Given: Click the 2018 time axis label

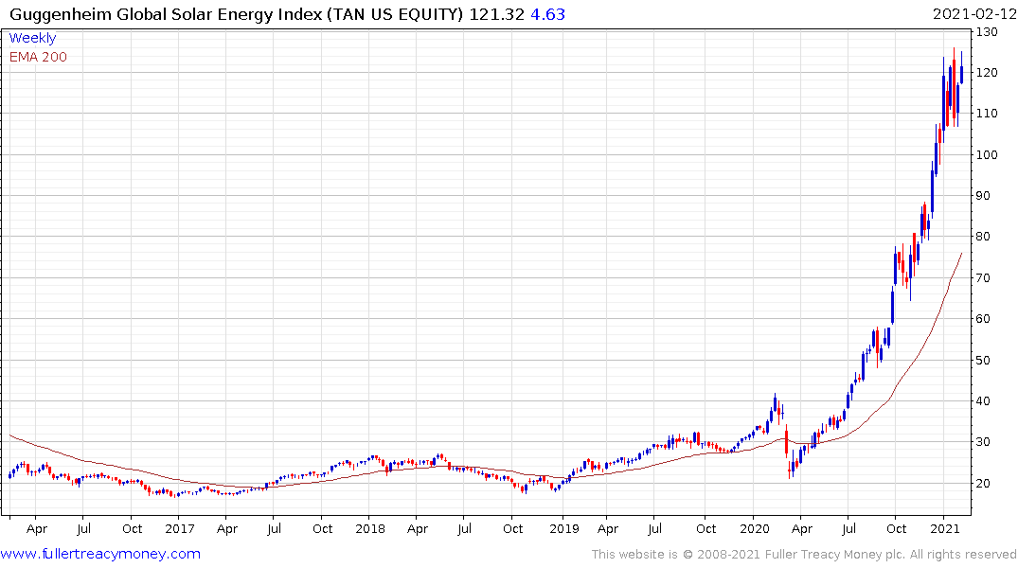Looking at the screenshot, I should [x=370, y=528].
